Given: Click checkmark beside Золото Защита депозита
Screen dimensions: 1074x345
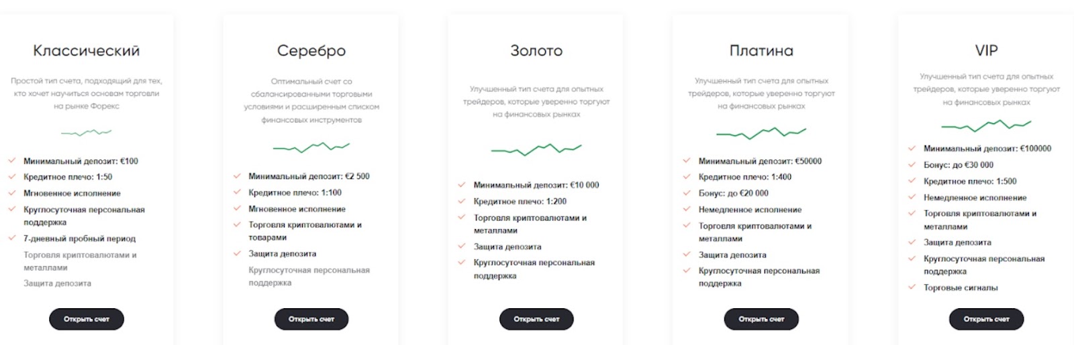Looking at the screenshot, I should [x=462, y=247].
